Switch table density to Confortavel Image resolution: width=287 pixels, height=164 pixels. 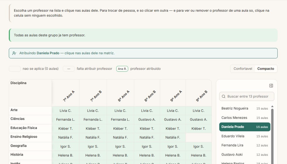(243, 69)
